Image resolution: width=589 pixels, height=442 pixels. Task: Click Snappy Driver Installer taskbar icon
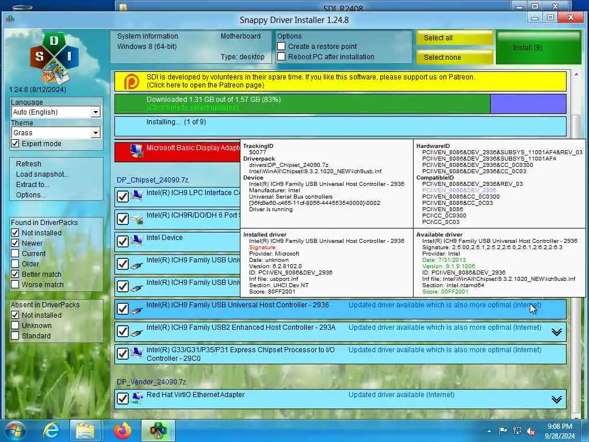pyautogui.click(x=158, y=430)
